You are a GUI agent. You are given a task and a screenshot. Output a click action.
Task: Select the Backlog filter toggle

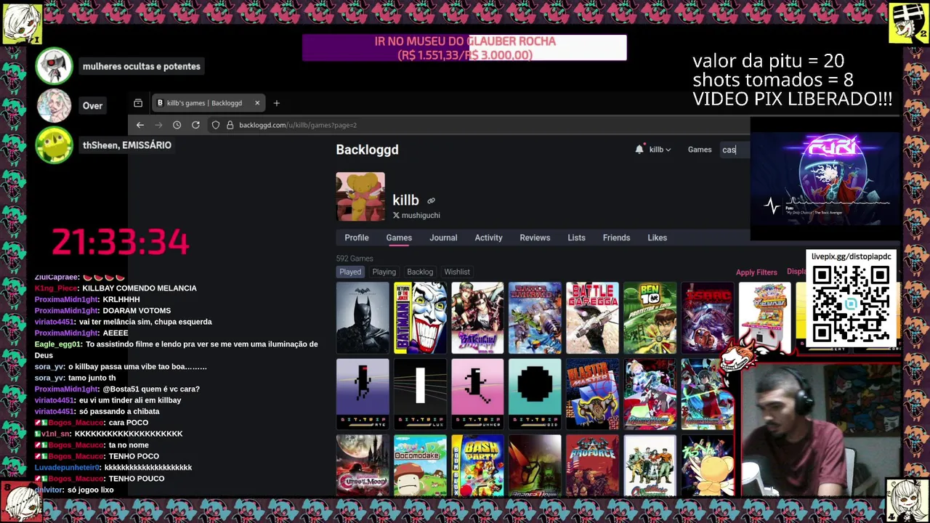pyautogui.click(x=420, y=272)
